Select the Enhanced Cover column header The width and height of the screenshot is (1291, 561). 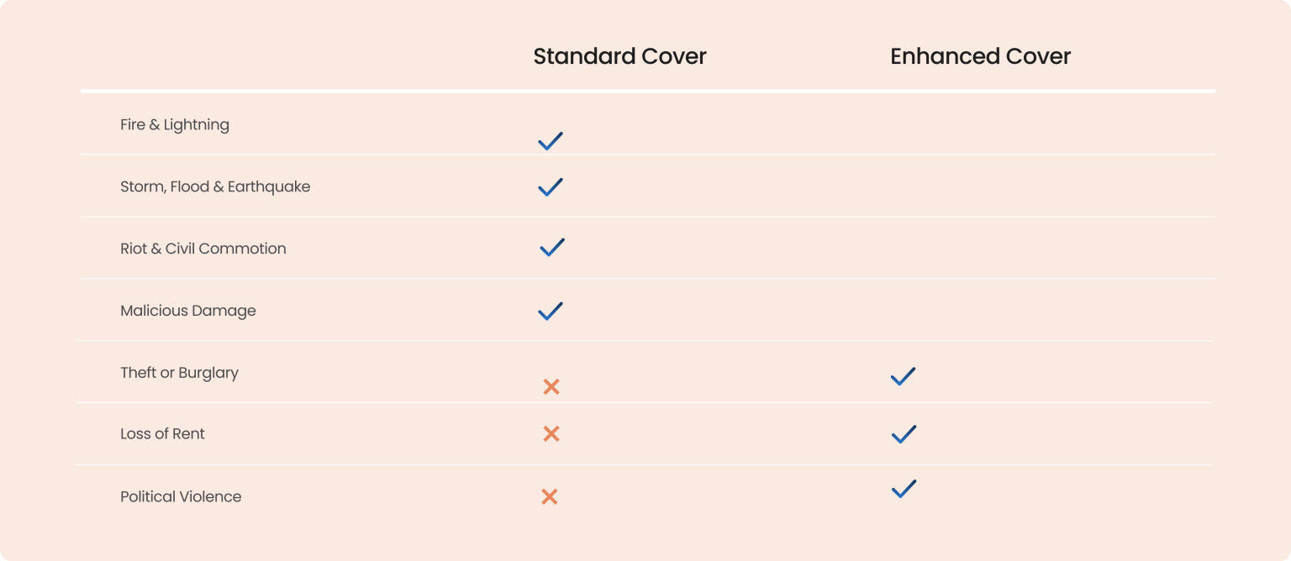(x=980, y=56)
